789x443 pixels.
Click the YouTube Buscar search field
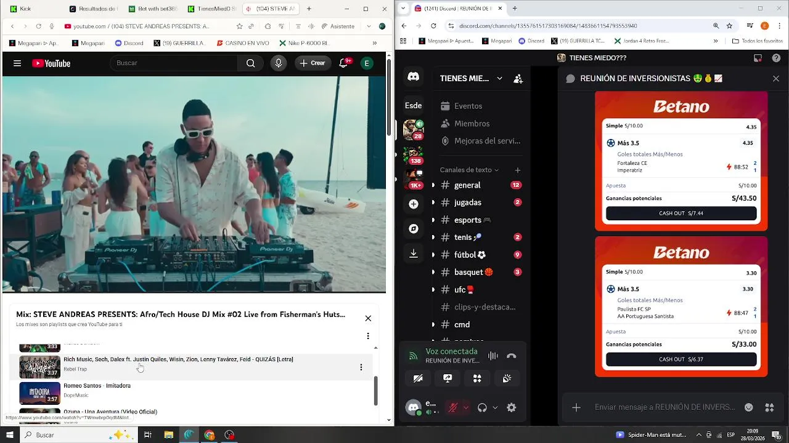click(x=174, y=63)
